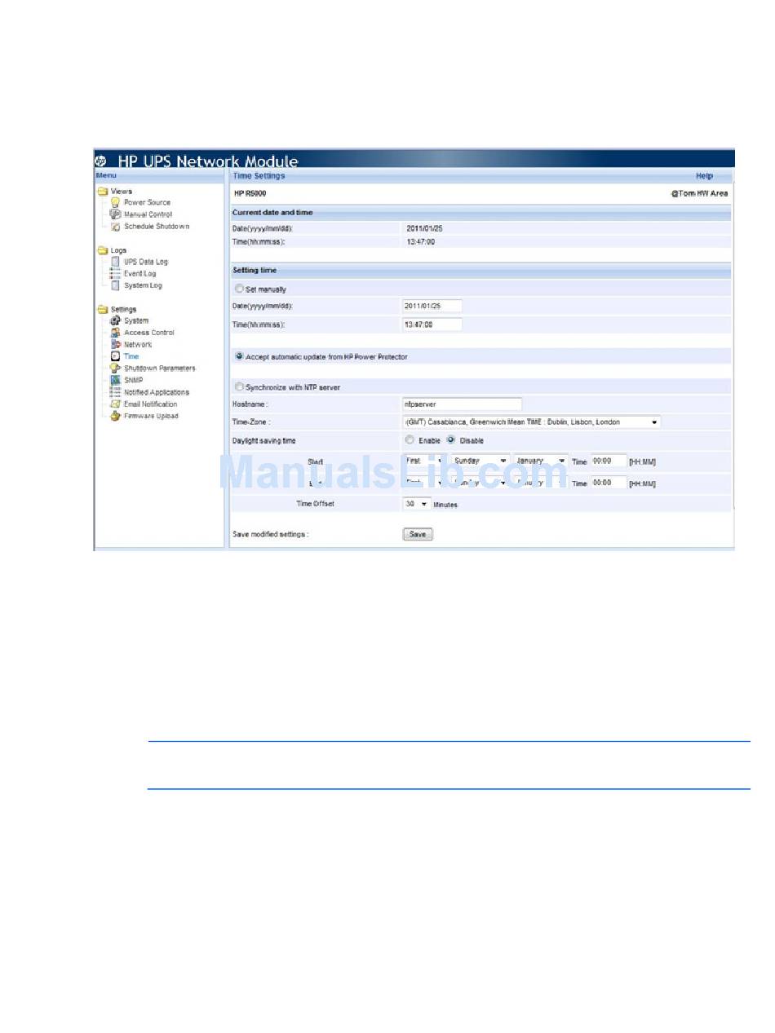
Task: Click the Current date and time heading
Action: [272, 213]
